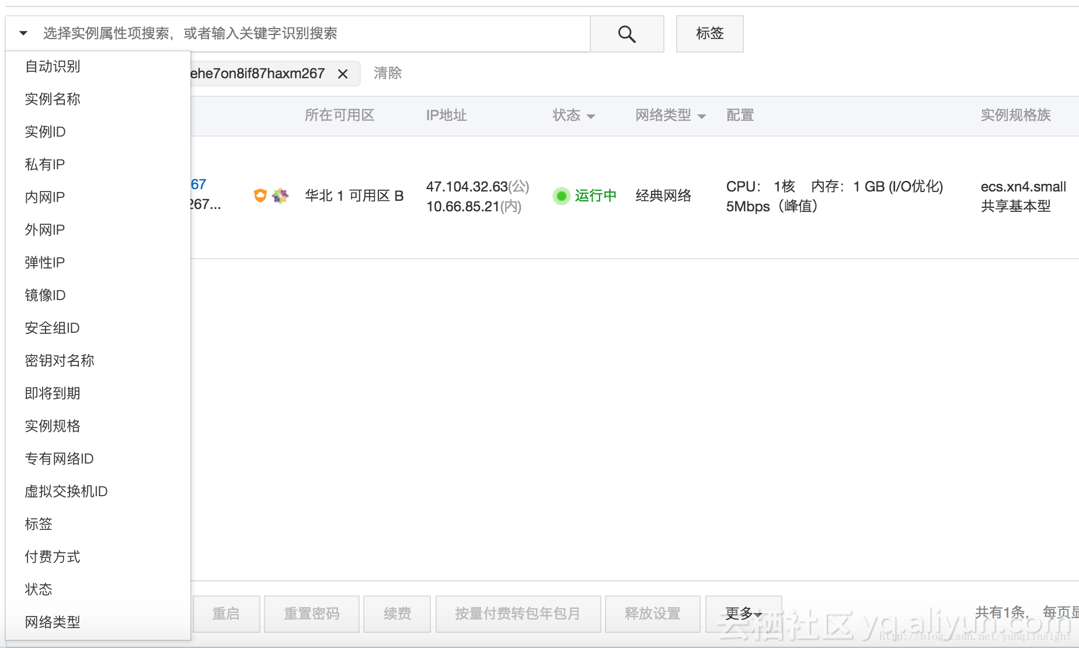Choose 即将到期 from the search menu

98,393
